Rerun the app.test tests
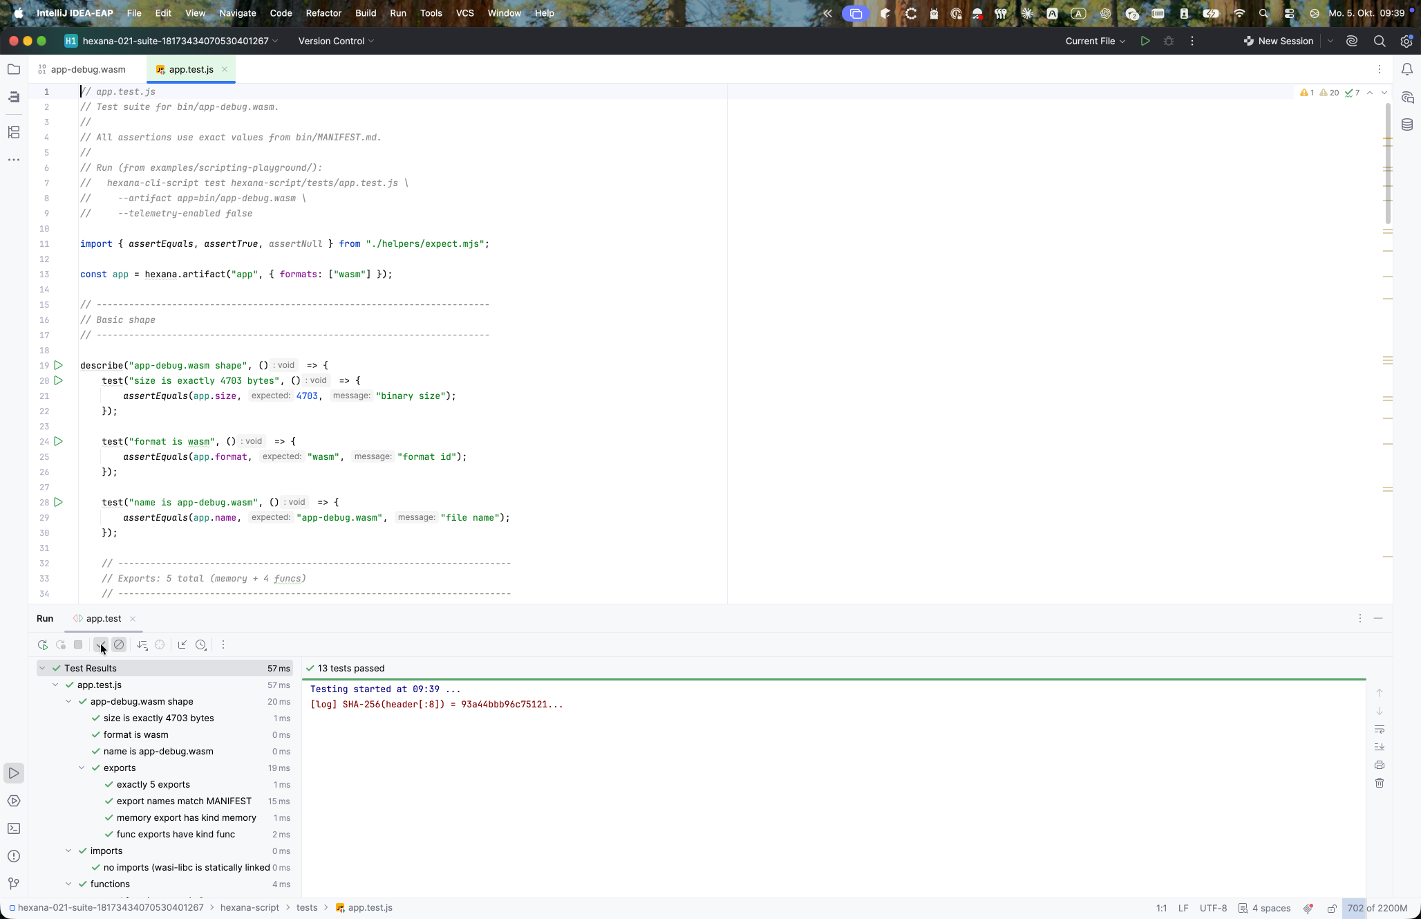Screen dimensions: 1421x919 [x=43, y=644]
